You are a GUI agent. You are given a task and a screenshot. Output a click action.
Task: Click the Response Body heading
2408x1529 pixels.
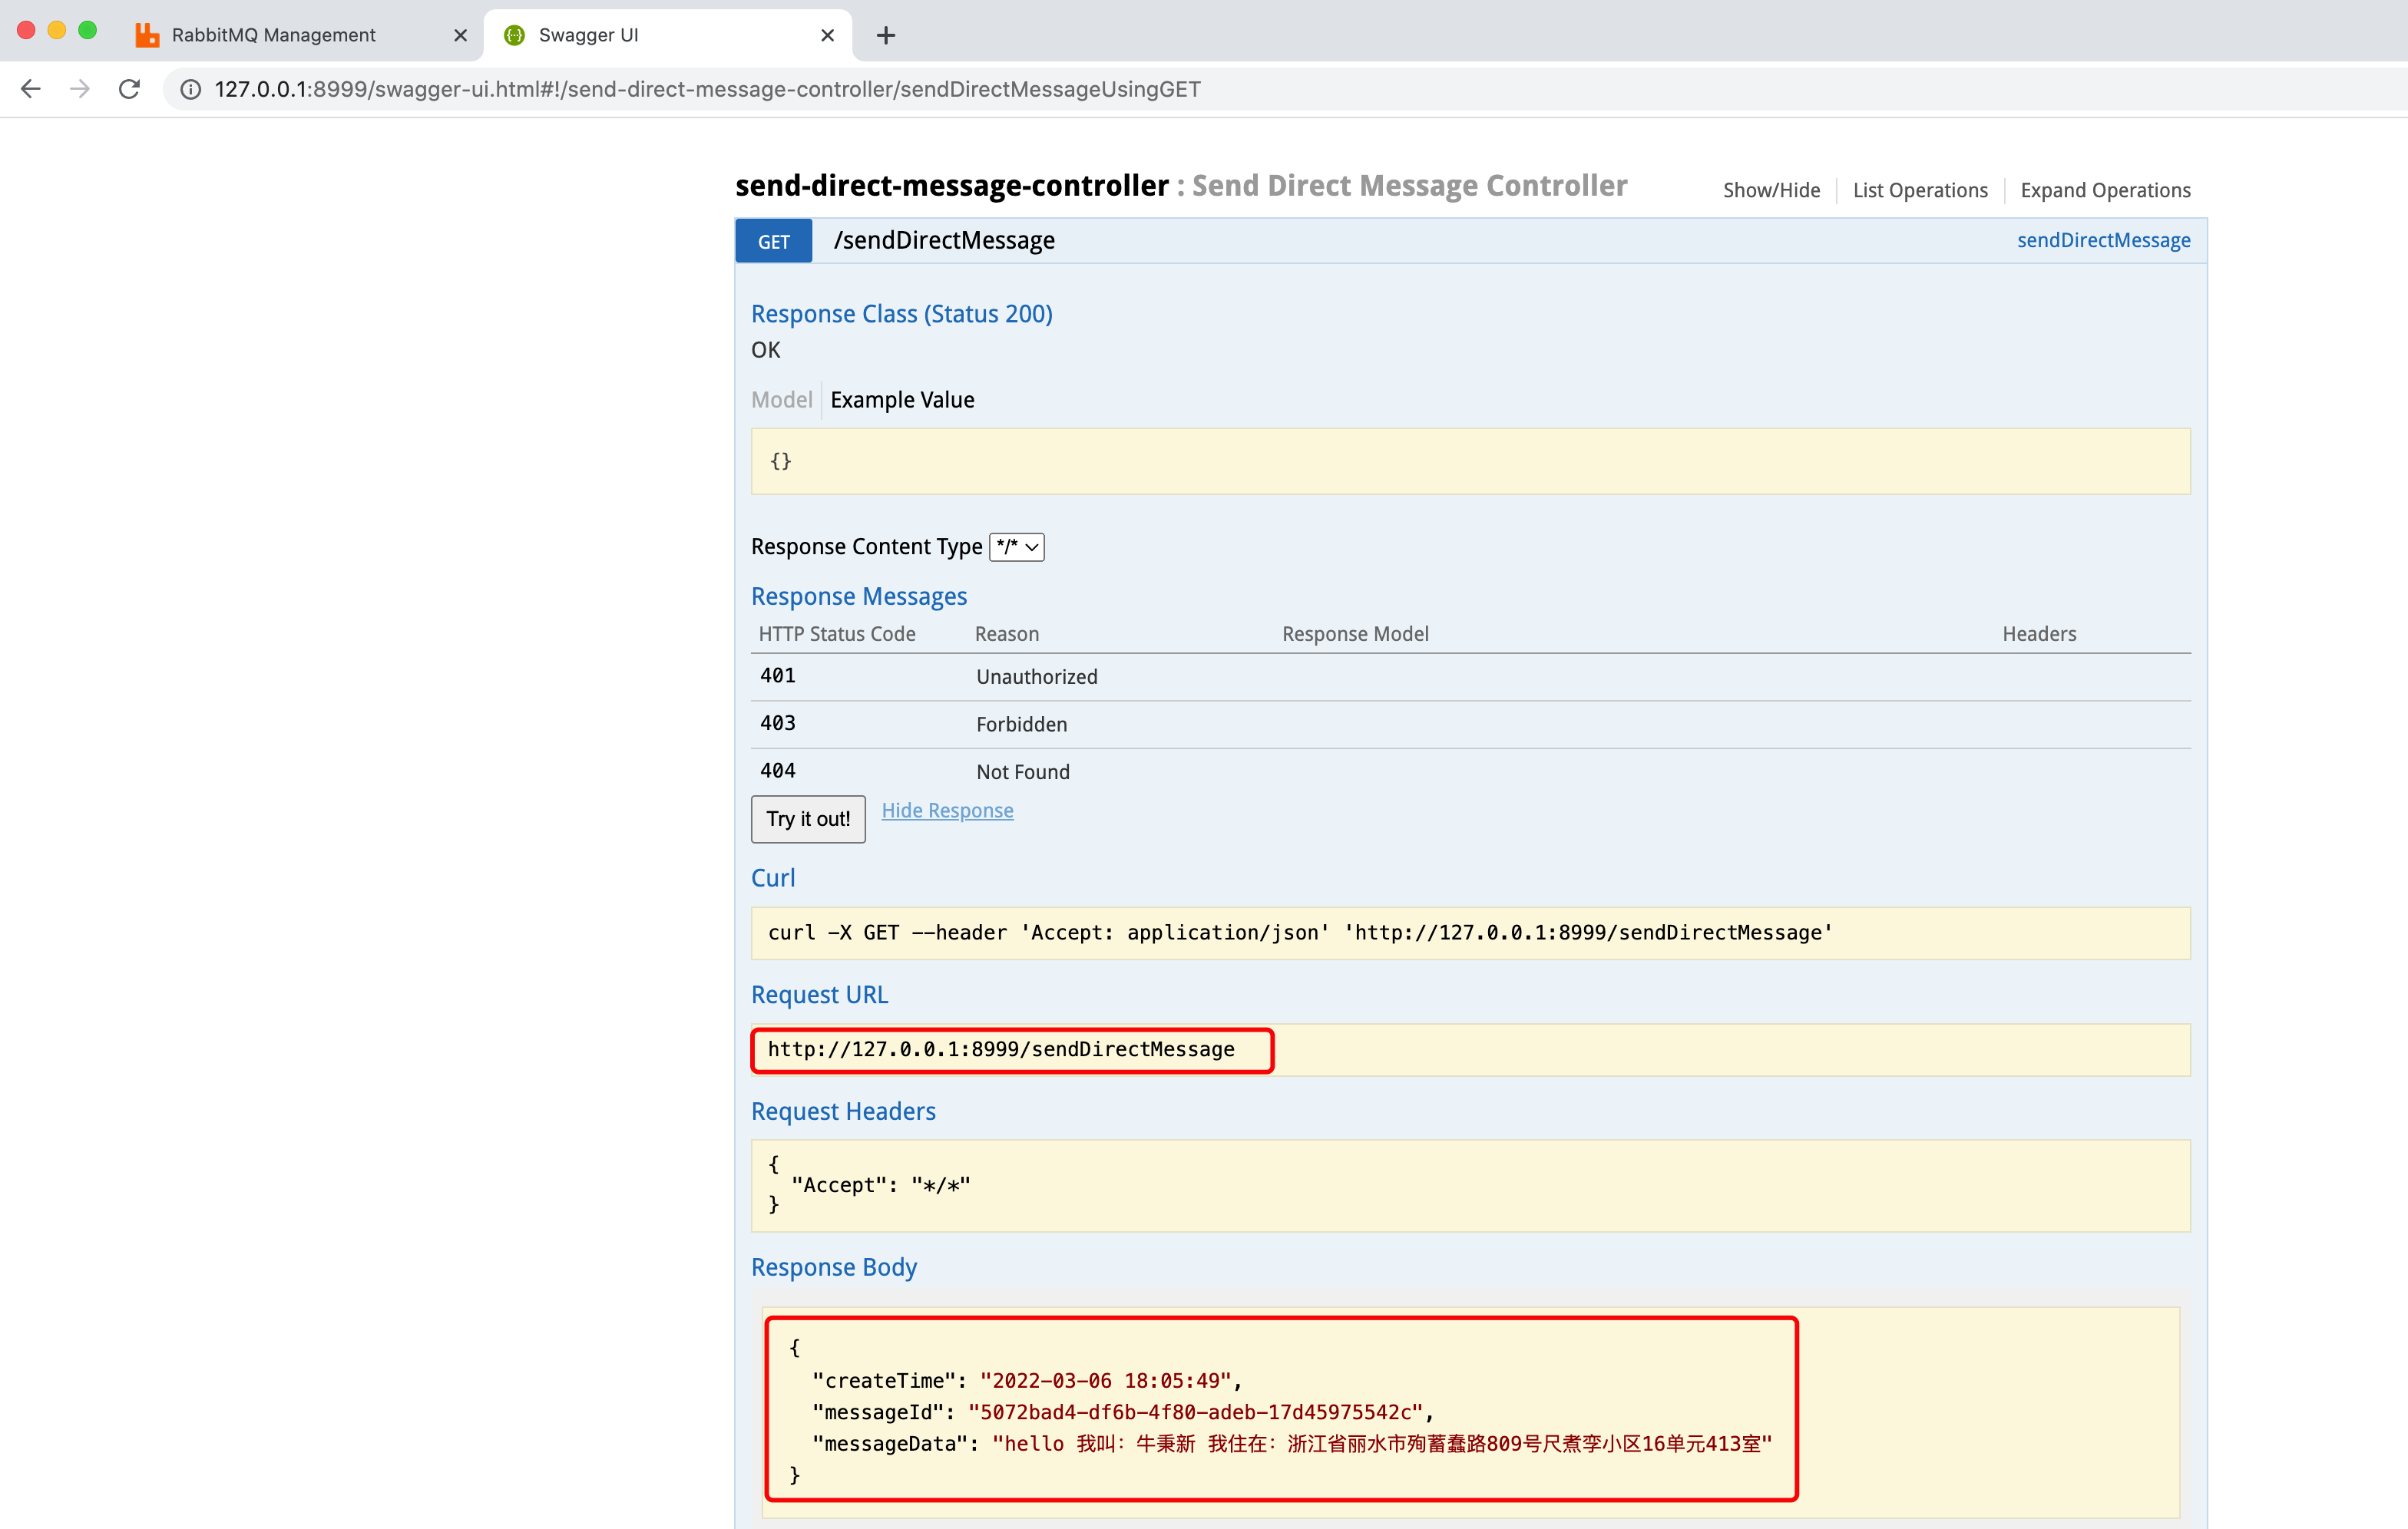tap(833, 1267)
